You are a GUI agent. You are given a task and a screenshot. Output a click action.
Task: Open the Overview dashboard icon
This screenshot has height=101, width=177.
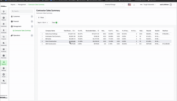click(4, 57)
